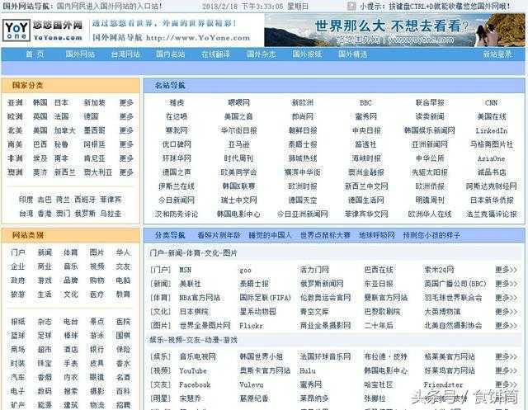The height and width of the screenshot is (410, 528).
Task: Open the 澳大利亚 country link
Action: (x=98, y=172)
